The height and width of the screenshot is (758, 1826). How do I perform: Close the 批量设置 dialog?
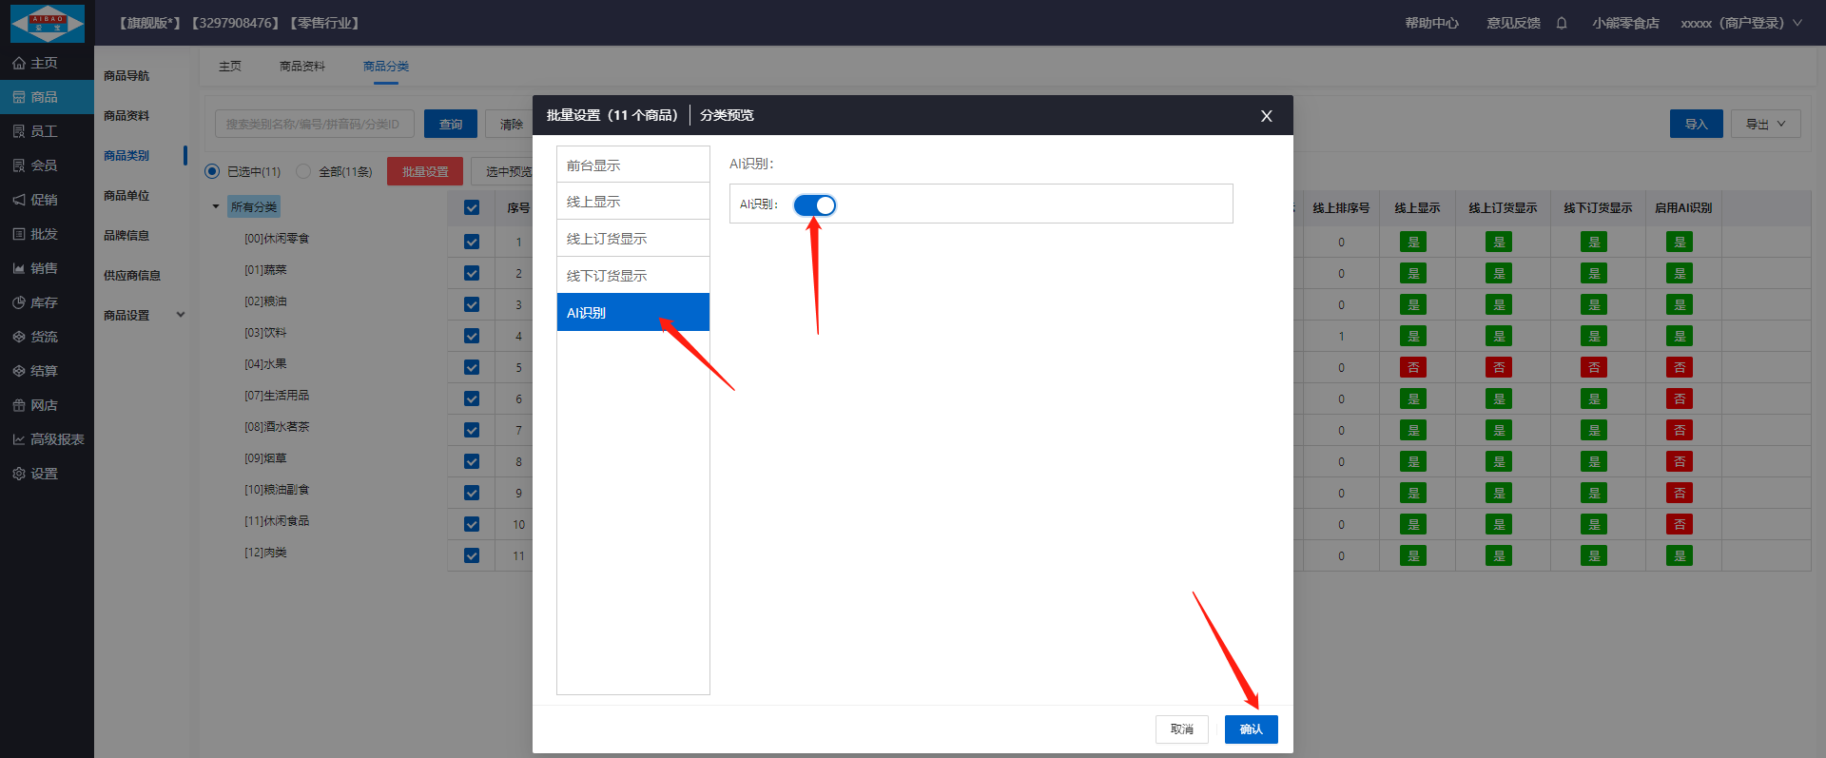coord(1266,116)
